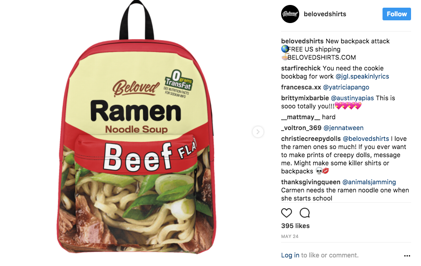View thanksgivingqueen commenter profile

[311, 182]
